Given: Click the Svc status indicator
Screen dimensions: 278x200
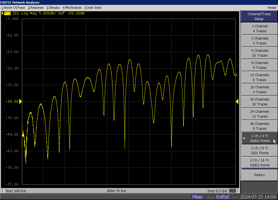Looking at the screenshot, I should 235,197.
